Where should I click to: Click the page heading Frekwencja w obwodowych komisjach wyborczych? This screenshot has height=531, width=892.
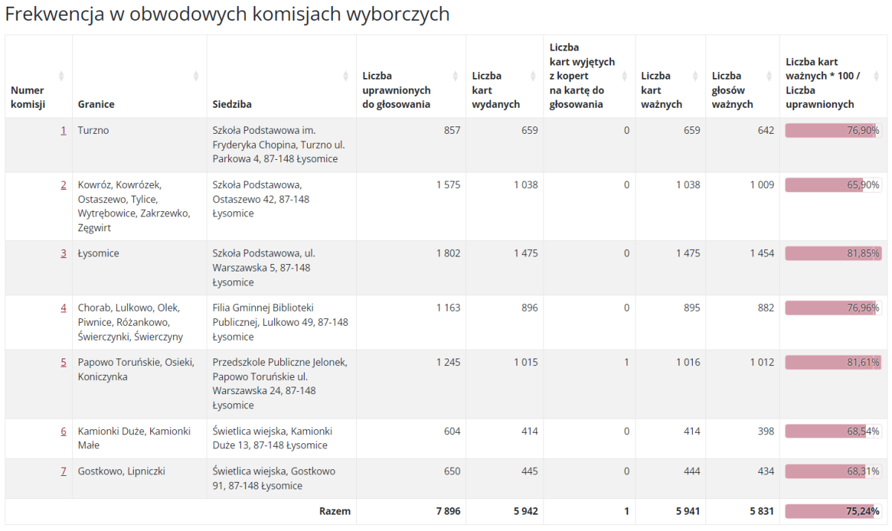227,14
